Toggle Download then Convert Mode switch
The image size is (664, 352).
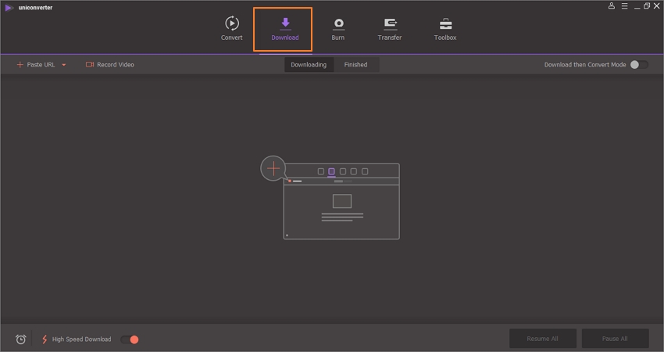[x=639, y=65]
